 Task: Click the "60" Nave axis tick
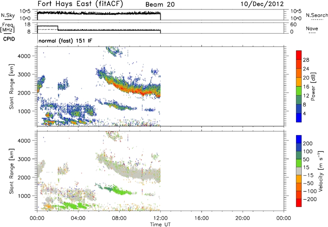[294, 25]
